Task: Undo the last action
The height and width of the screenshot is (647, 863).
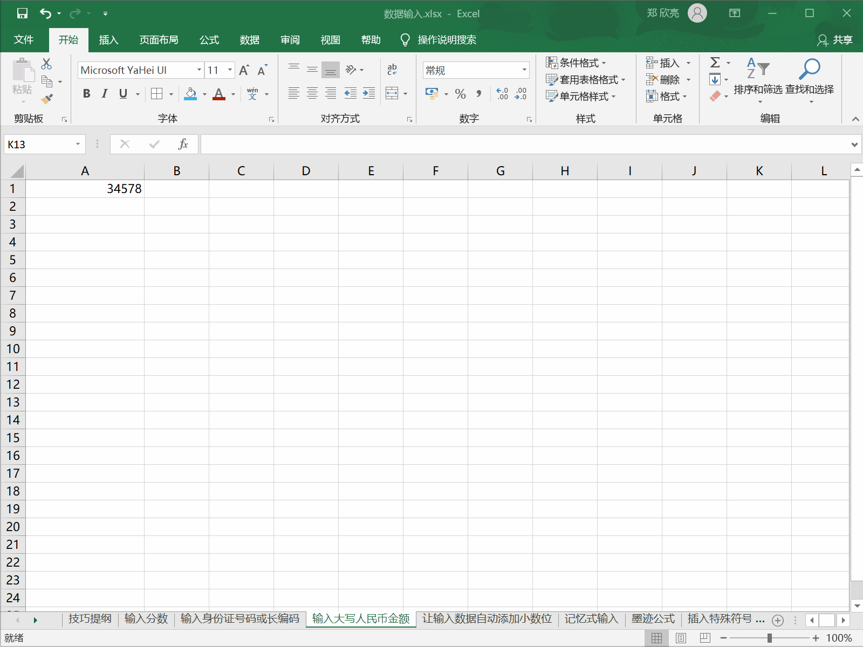Action: (x=45, y=13)
